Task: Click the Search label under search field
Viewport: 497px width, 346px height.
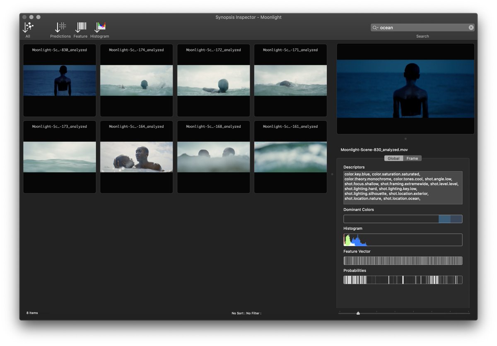Action: 422,36
